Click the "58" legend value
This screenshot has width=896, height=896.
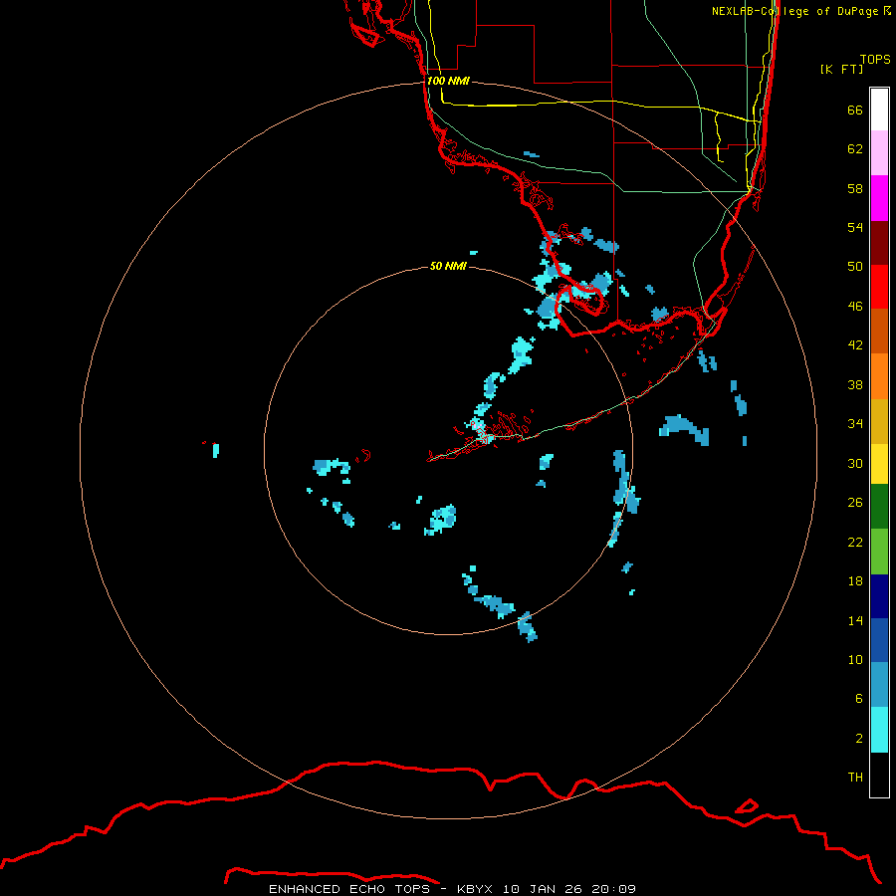855,188
